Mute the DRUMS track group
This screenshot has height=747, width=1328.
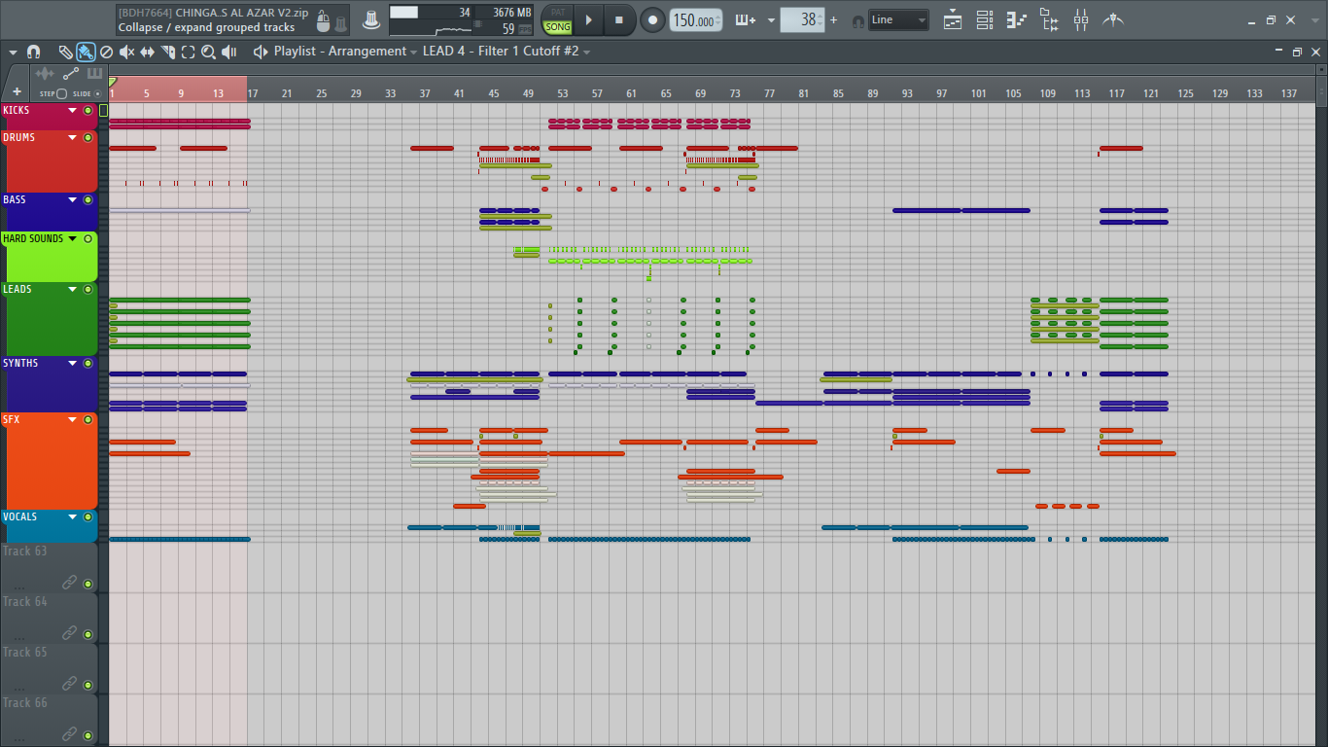(x=87, y=138)
